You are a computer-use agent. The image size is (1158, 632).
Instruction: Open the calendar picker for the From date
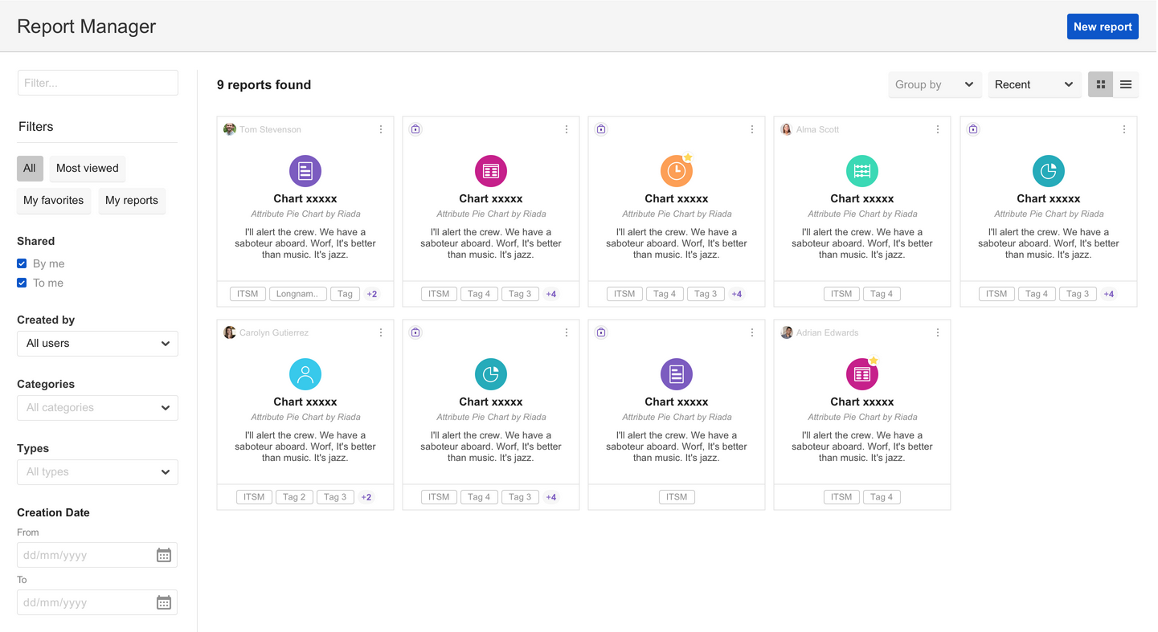click(164, 555)
